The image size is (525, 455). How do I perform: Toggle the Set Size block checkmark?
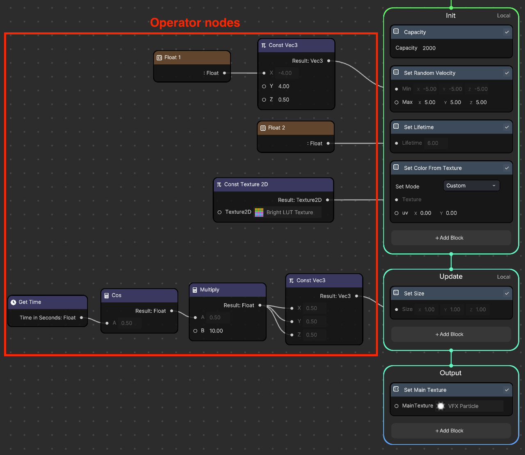point(507,293)
